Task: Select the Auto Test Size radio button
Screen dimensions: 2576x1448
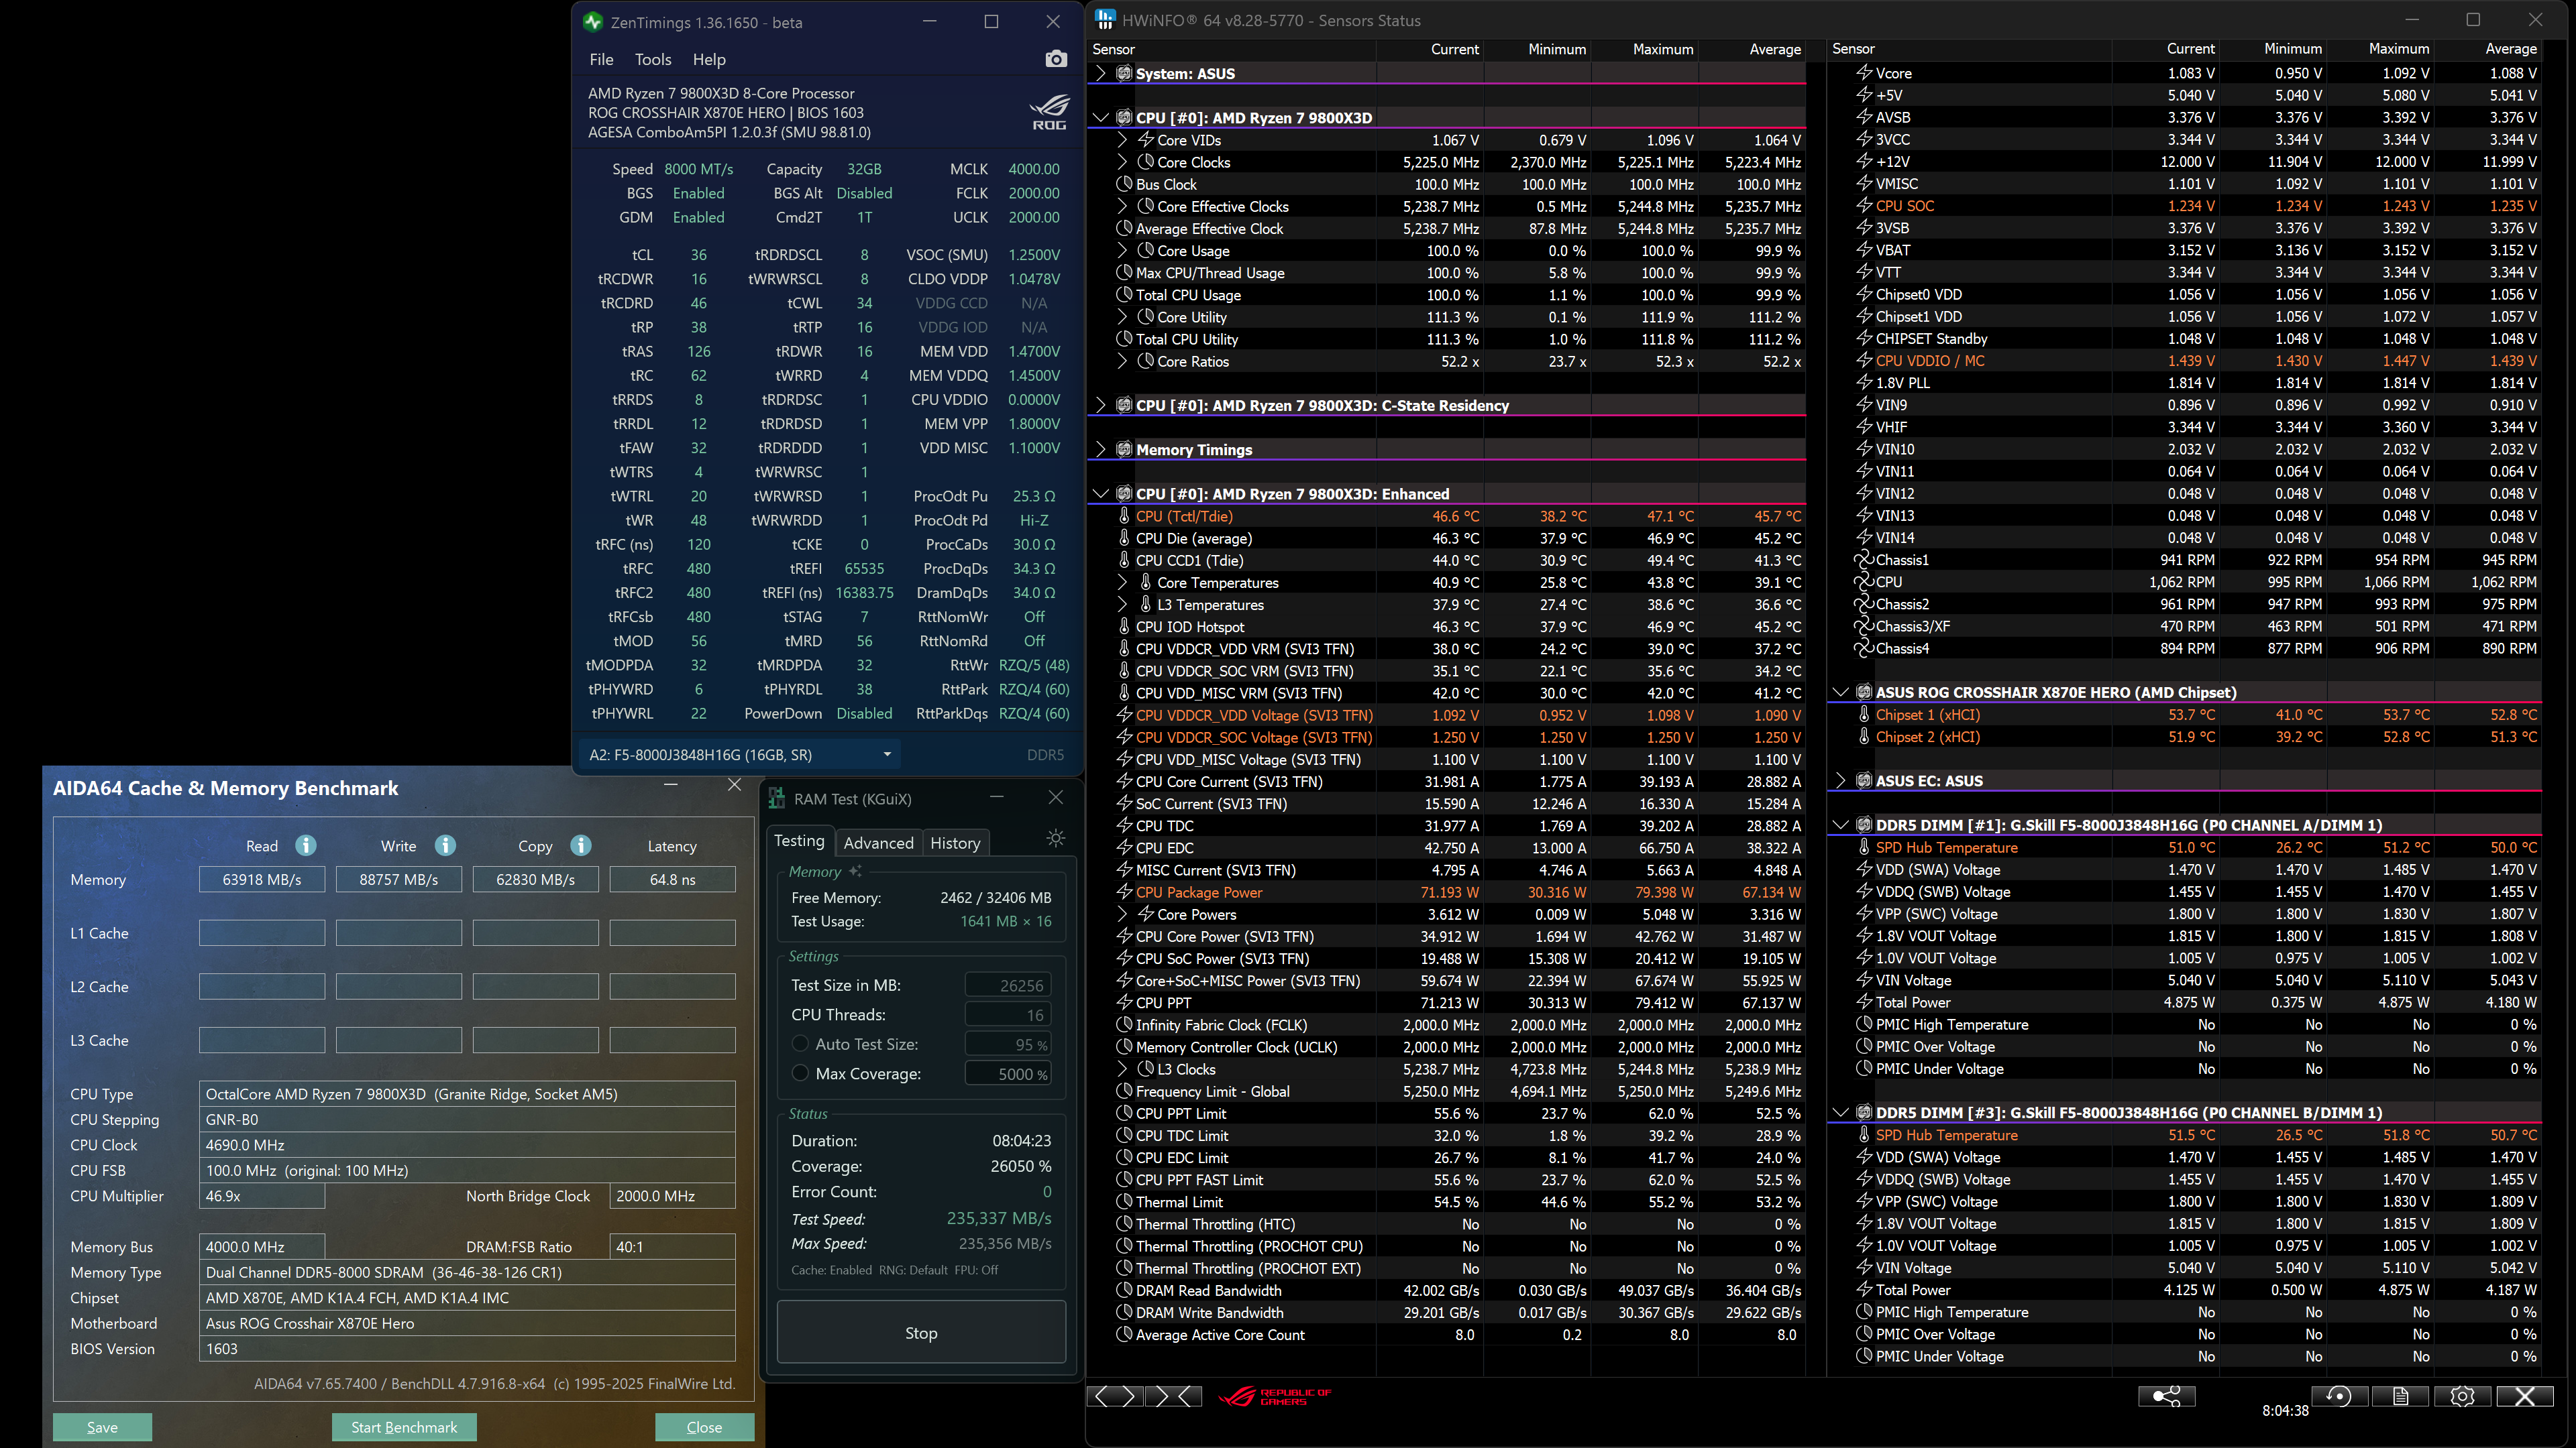Action: pyautogui.click(x=800, y=1043)
